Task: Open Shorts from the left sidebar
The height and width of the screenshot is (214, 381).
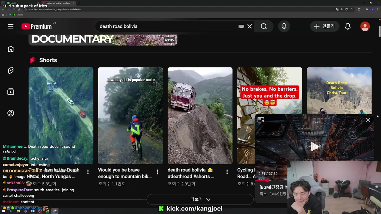Action: tap(11, 70)
